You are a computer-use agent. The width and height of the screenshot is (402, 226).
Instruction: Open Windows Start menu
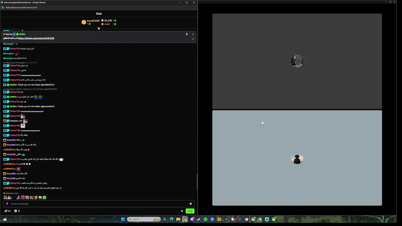coord(123,219)
